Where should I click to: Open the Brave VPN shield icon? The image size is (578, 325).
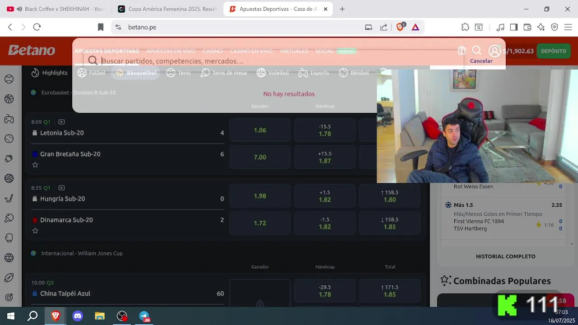[555, 27]
